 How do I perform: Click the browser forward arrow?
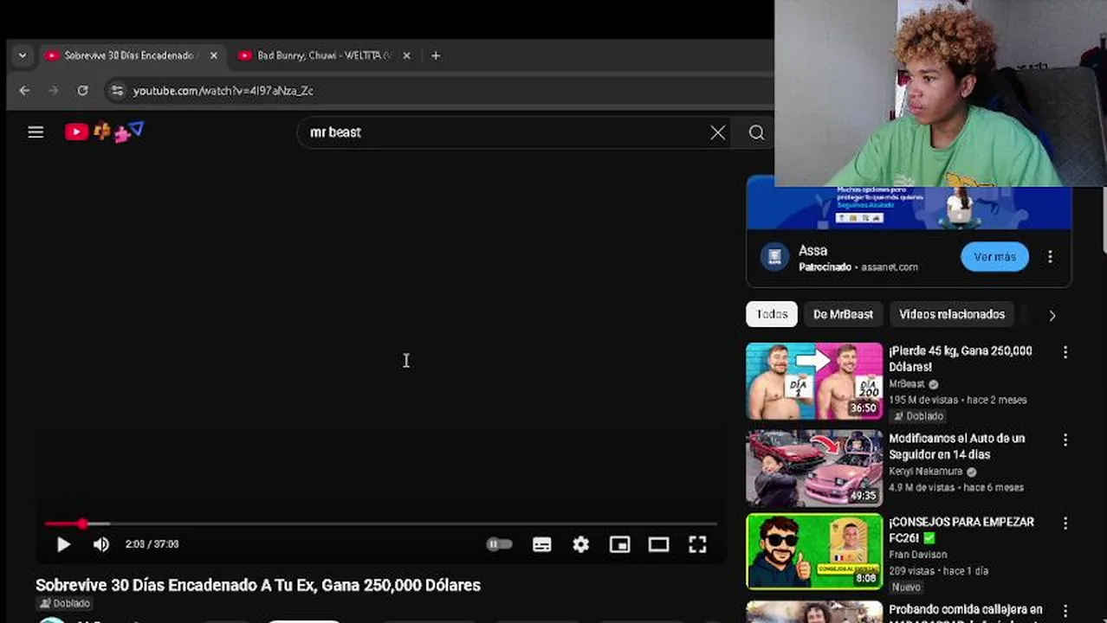pyautogui.click(x=53, y=90)
